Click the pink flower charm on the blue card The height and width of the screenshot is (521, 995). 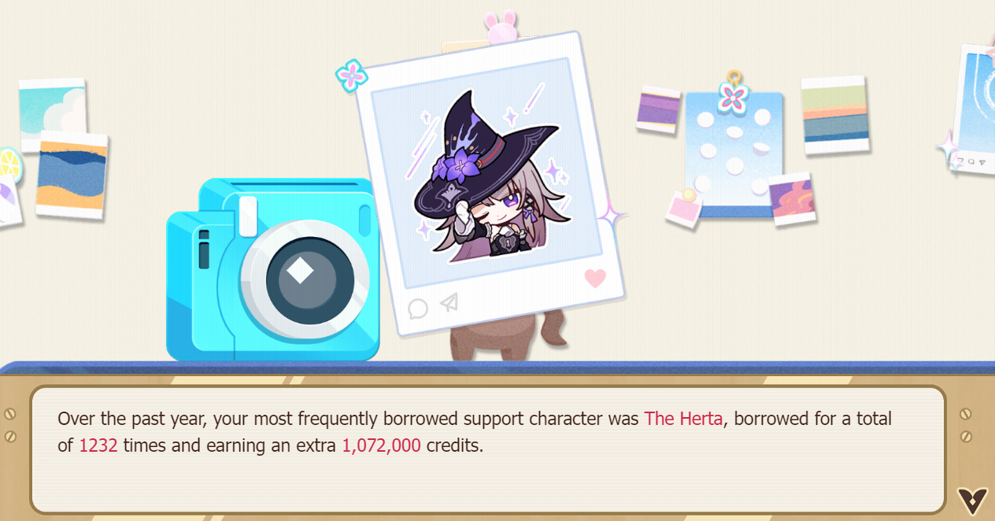coord(734,94)
